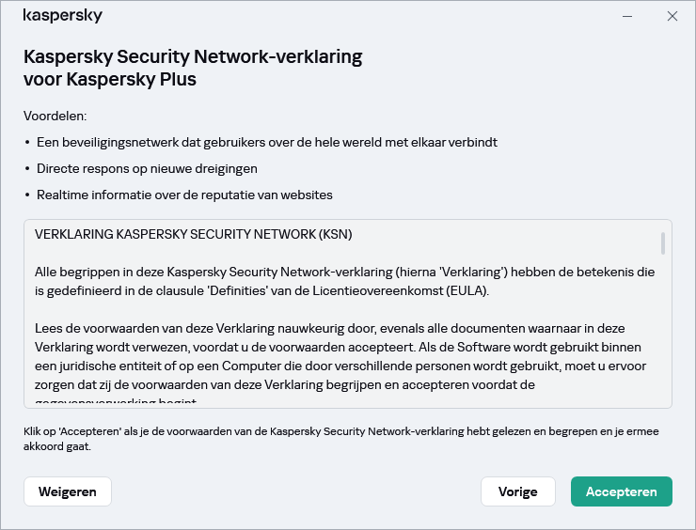The height and width of the screenshot is (530, 696).
Task: Click the 'Klik op Accepteren' footer note
Action: (340, 431)
